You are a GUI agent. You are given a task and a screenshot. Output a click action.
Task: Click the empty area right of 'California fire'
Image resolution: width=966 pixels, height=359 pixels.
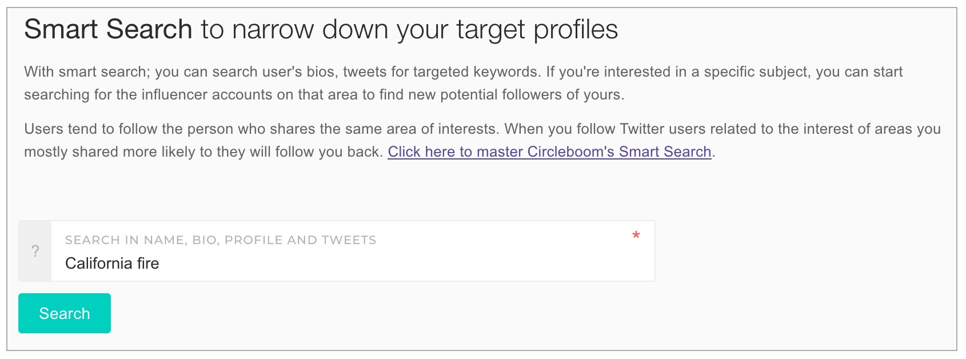[x=400, y=264]
